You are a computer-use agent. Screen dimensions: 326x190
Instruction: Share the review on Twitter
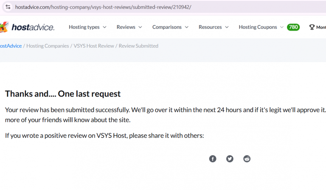pos(230,159)
